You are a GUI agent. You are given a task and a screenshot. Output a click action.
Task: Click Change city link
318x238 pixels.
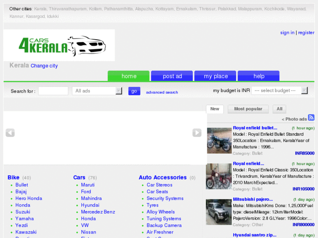click(x=44, y=66)
